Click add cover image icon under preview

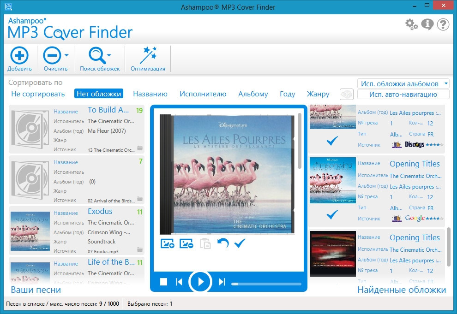click(x=167, y=243)
